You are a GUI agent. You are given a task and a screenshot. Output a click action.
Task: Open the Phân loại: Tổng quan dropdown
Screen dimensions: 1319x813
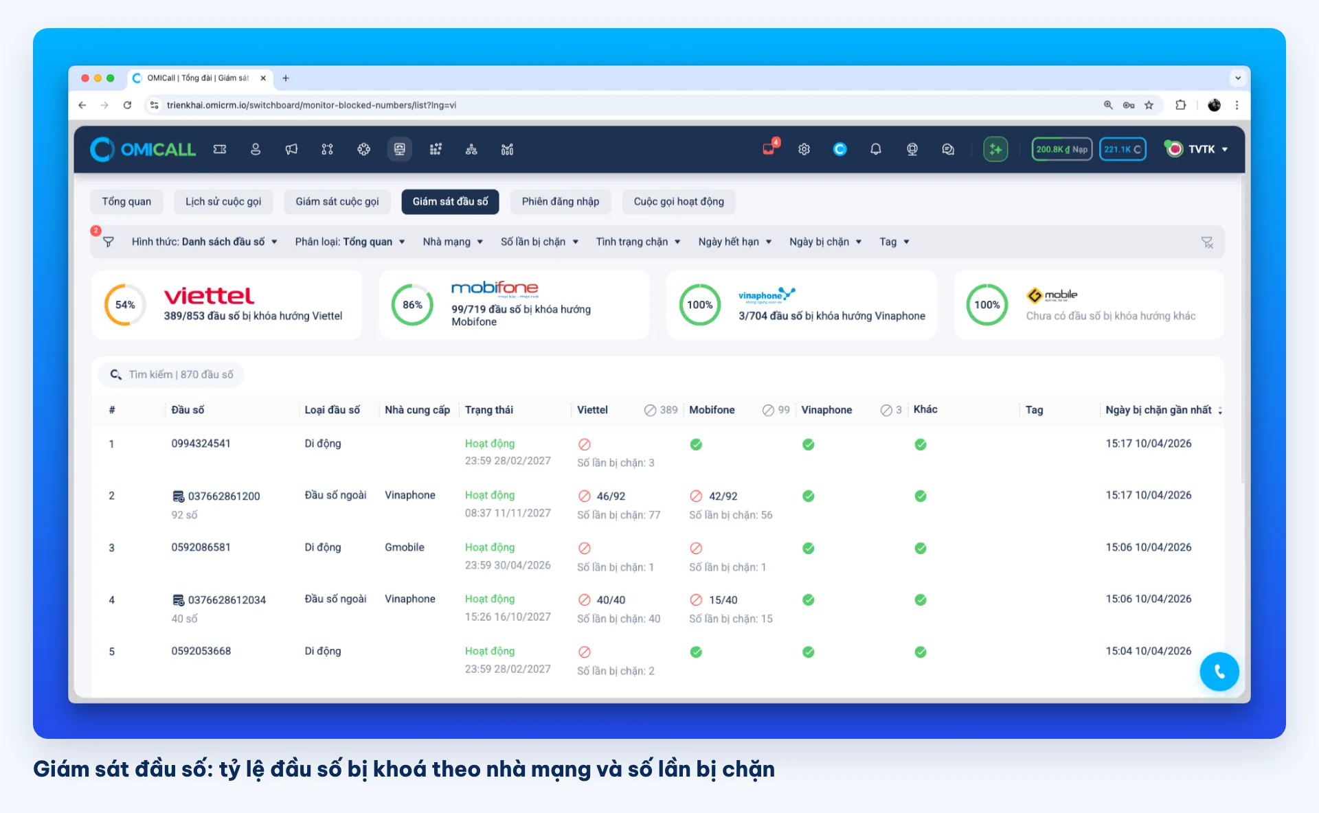[350, 242]
